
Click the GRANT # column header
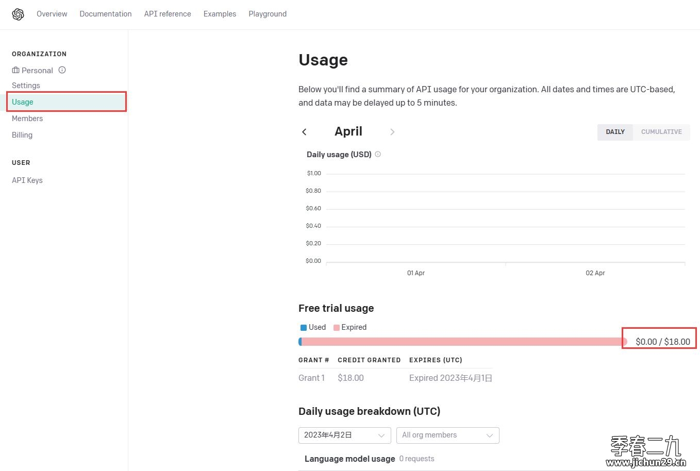(314, 360)
